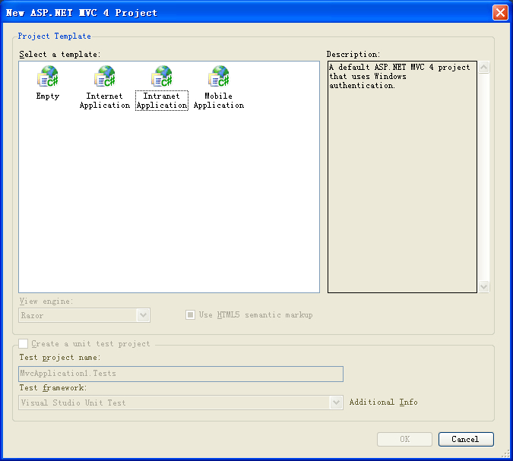Click the OK button

click(405, 439)
